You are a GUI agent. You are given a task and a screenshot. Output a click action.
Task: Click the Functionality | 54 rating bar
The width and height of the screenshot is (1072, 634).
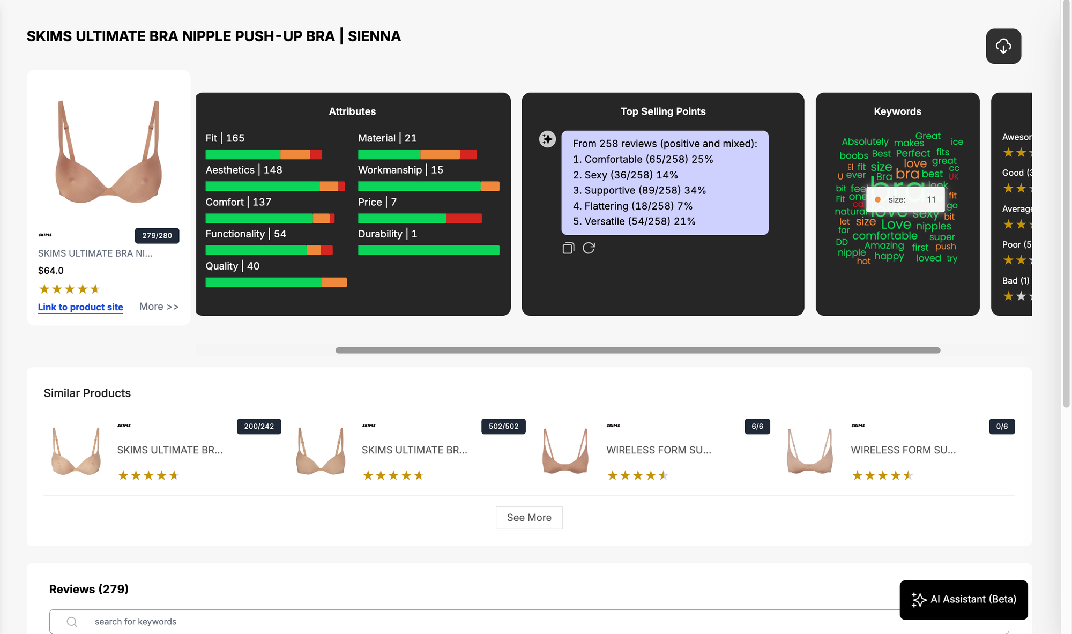tap(269, 250)
